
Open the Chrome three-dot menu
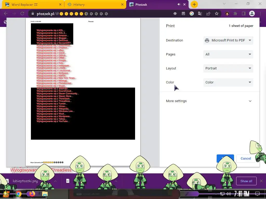pyautogui.click(x=260, y=13)
